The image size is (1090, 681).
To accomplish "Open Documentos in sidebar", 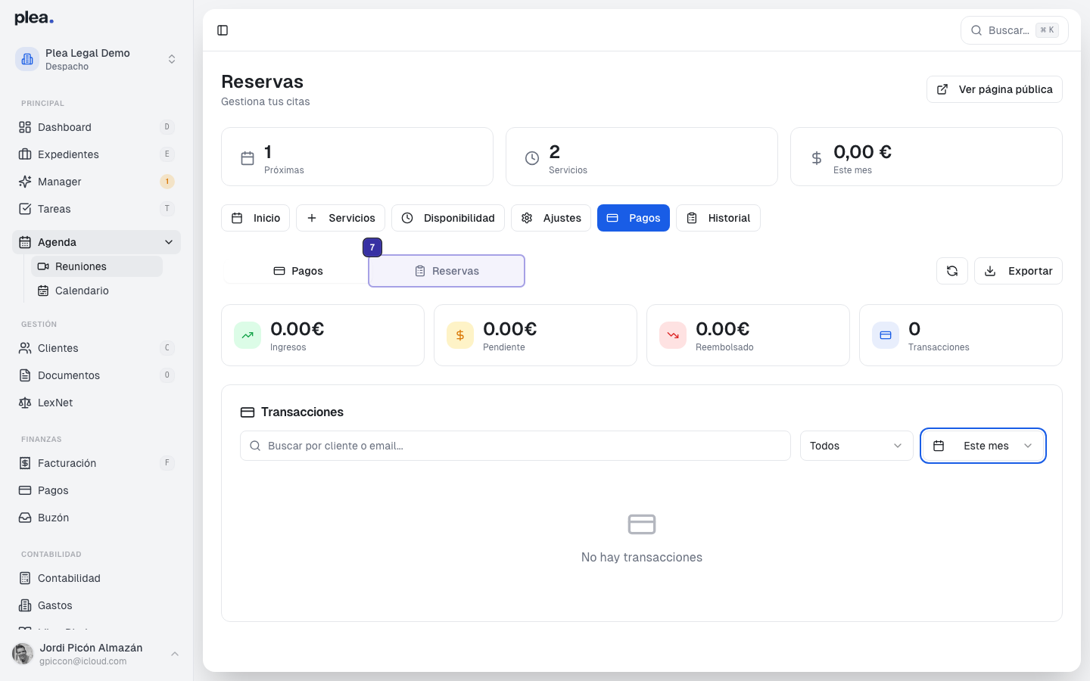I will coord(96,375).
